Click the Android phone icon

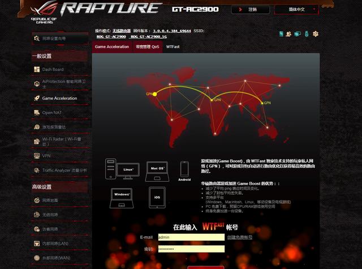pyautogui.click(x=184, y=169)
